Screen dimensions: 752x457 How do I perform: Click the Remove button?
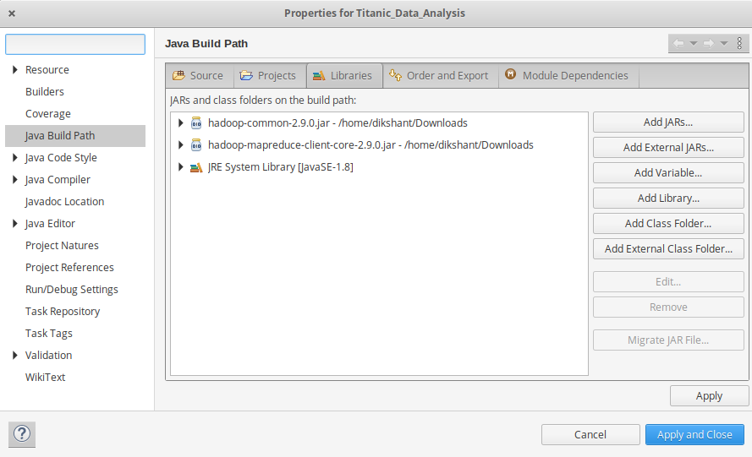pyautogui.click(x=668, y=307)
